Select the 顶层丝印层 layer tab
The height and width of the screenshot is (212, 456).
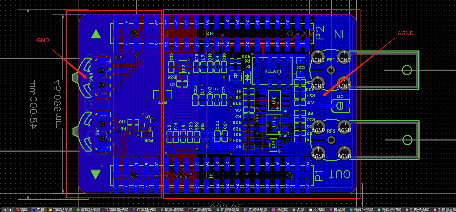coord(60,210)
